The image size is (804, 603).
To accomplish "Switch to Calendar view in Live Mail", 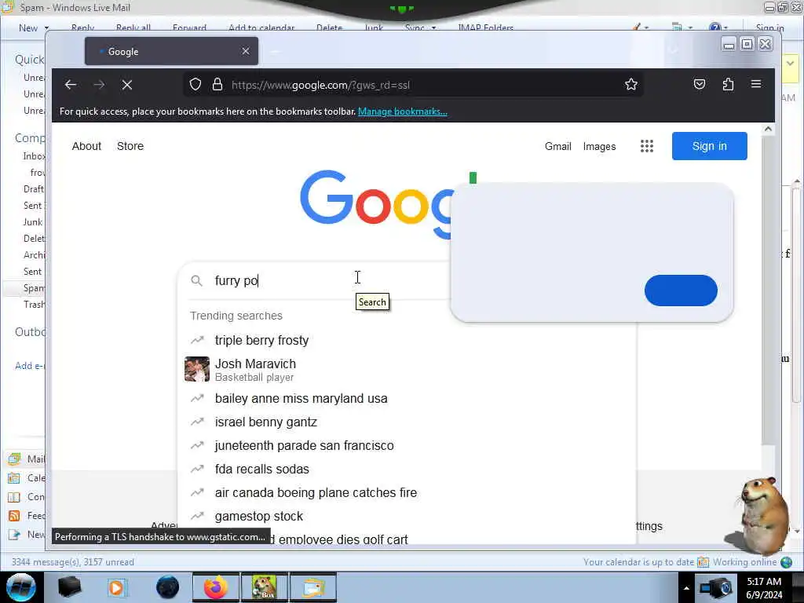I will [x=26, y=478].
